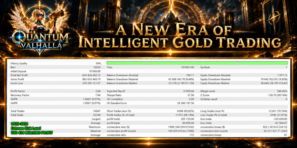
Task: Click the Initial Deposit value '10 000.00'
Action: pyautogui.click(x=95, y=71)
